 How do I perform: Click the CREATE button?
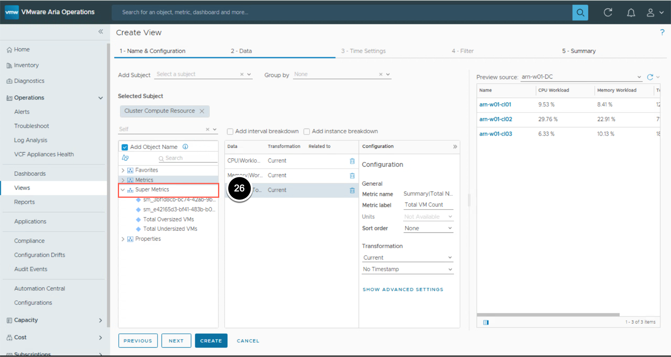pos(211,341)
